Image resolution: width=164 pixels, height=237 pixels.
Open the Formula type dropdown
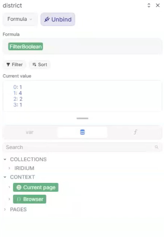point(20,19)
